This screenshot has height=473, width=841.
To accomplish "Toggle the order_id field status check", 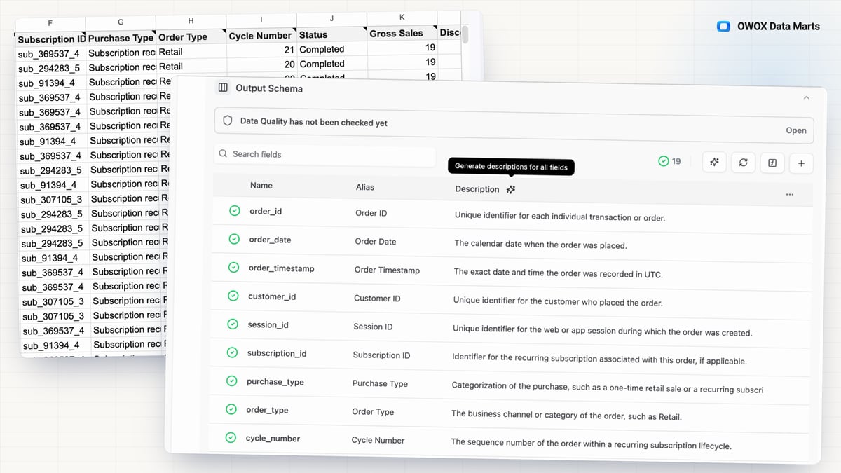I will [x=235, y=210].
